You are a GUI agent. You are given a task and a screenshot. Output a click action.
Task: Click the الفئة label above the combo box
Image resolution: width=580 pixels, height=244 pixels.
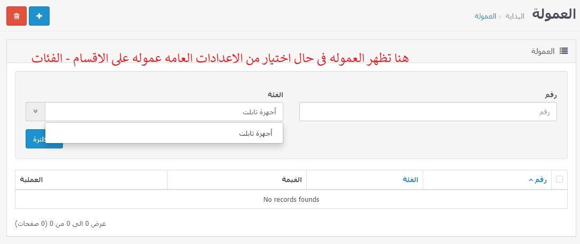[275, 95]
